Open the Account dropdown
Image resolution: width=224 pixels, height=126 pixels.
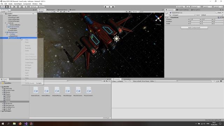[x=196, y=7]
